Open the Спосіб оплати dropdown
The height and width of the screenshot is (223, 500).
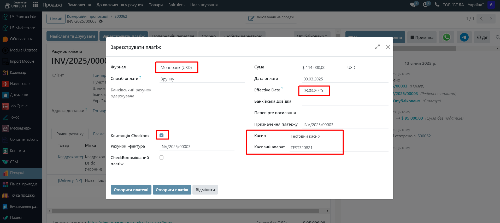pyautogui.click(x=202, y=79)
